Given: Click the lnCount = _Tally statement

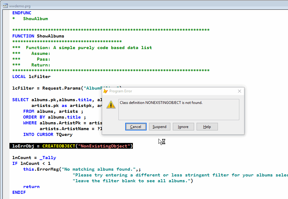Looking at the screenshot, I should pos(34,158).
